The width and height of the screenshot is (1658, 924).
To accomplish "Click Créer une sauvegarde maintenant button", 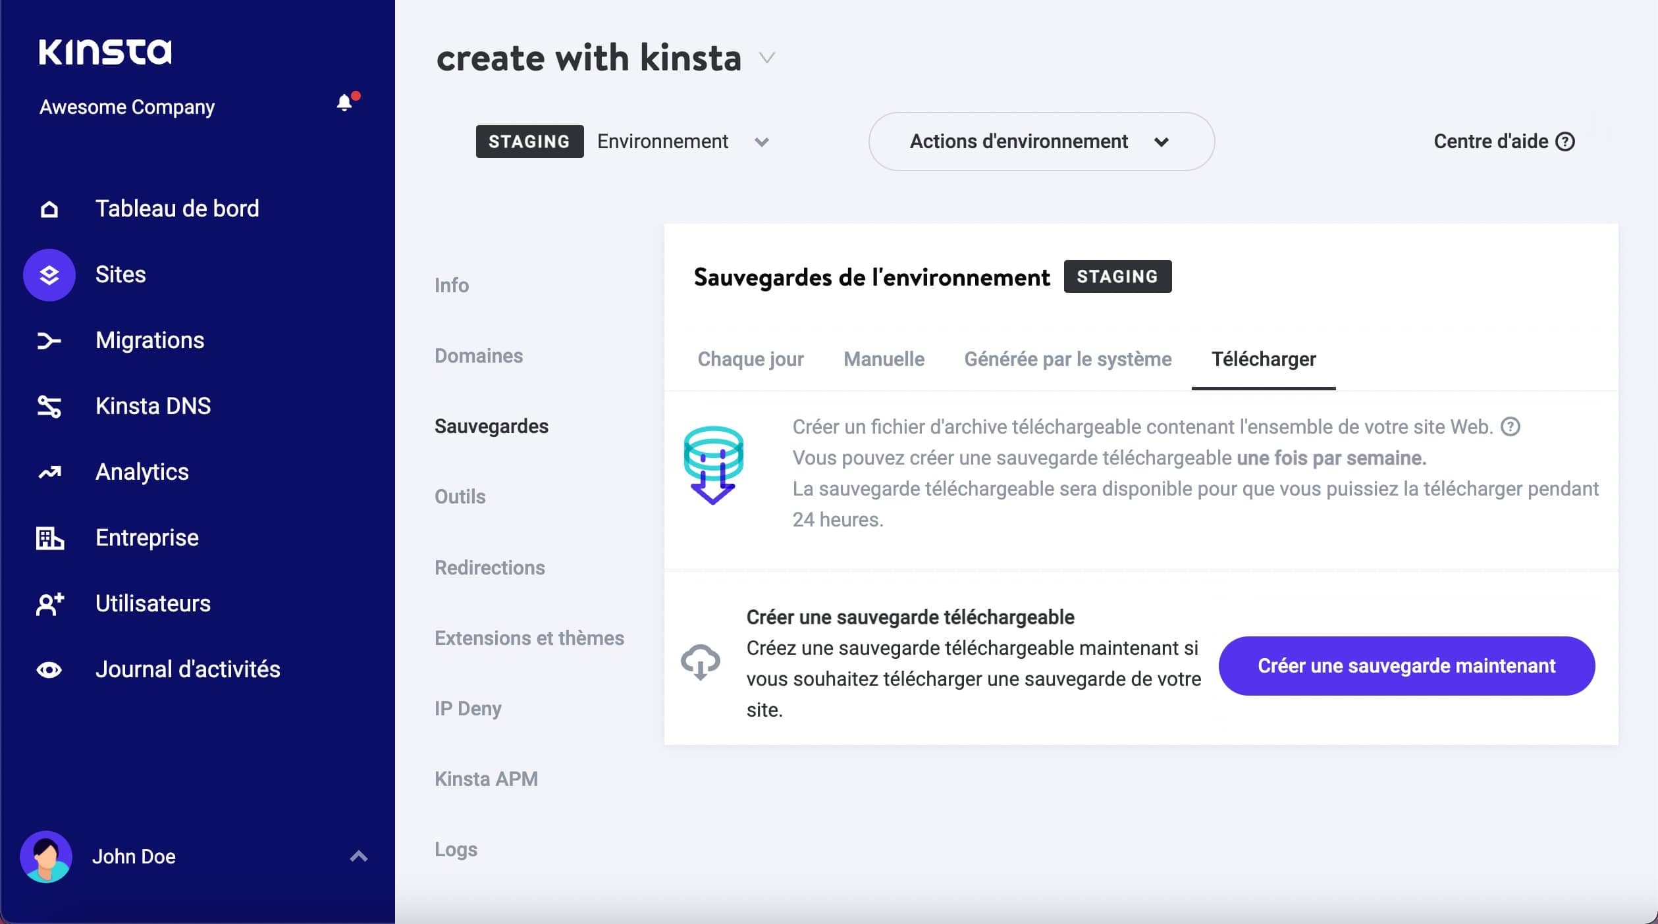I will (1406, 666).
